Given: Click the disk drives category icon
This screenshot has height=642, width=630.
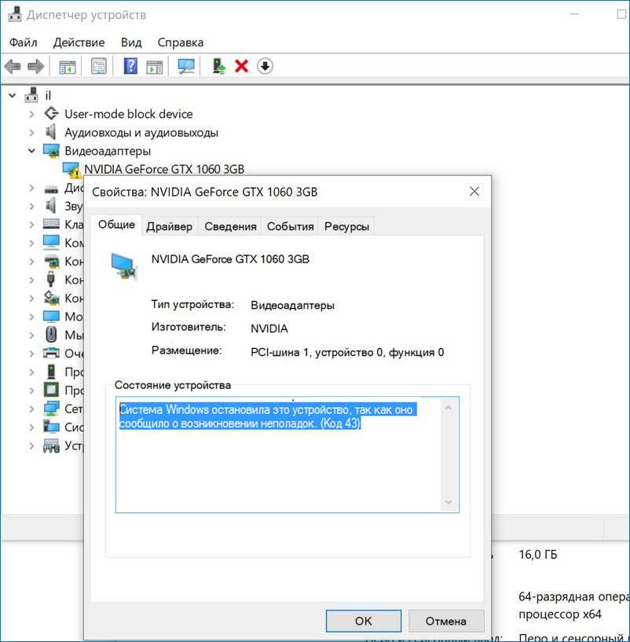Looking at the screenshot, I should coord(51,189).
